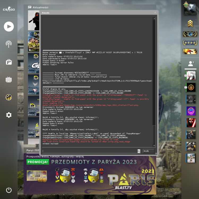Viewport: 199px width, 199px height.
Task: Click the 'Powód: Breaking Server Rules' console line
Action: (58, 63)
